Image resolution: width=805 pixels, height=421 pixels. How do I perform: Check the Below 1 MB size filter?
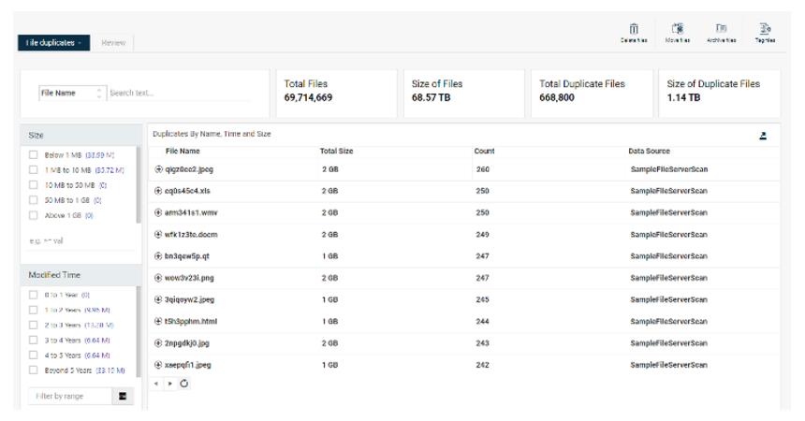[34, 155]
